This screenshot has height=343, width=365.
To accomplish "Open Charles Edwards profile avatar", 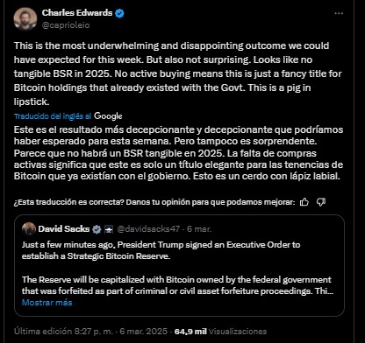I will tap(25, 19).
